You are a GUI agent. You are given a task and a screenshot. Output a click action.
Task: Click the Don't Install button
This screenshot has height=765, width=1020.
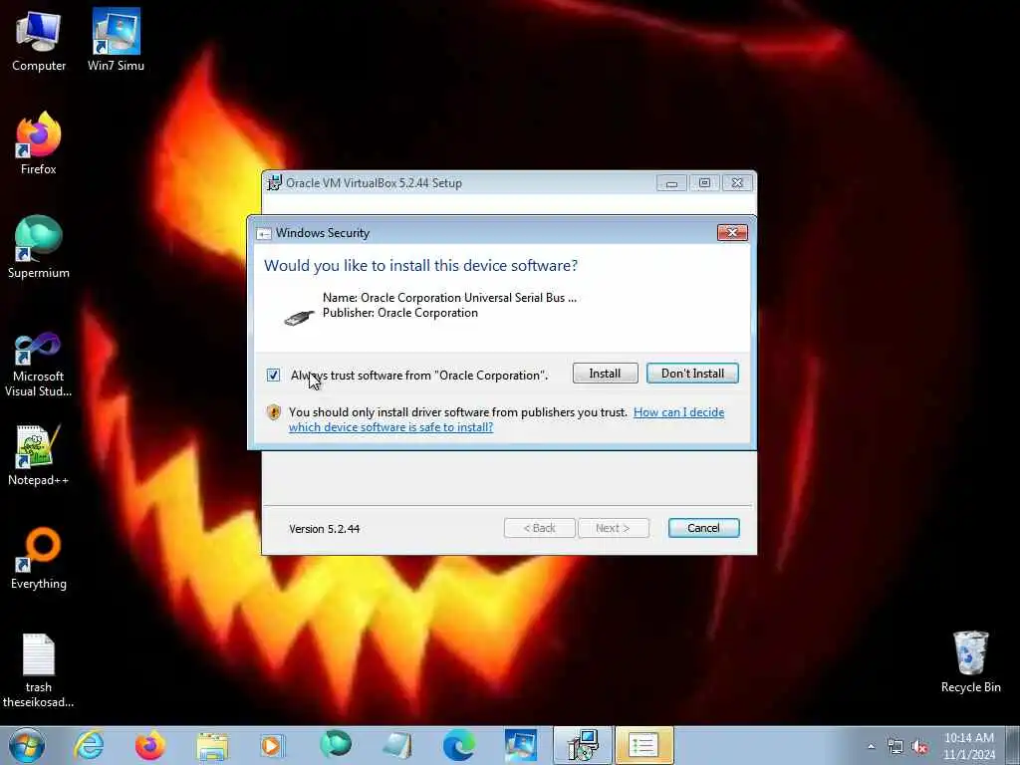tap(693, 374)
